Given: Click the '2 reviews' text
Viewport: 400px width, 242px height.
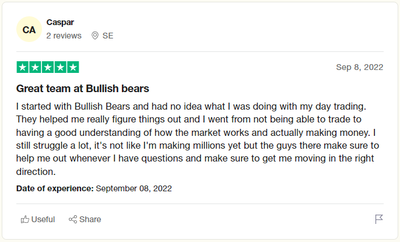Looking at the screenshot, I should (x=64, y=36).
